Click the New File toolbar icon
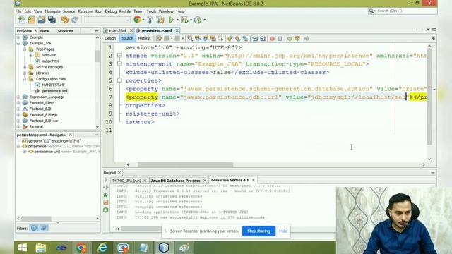 [22, 20]
